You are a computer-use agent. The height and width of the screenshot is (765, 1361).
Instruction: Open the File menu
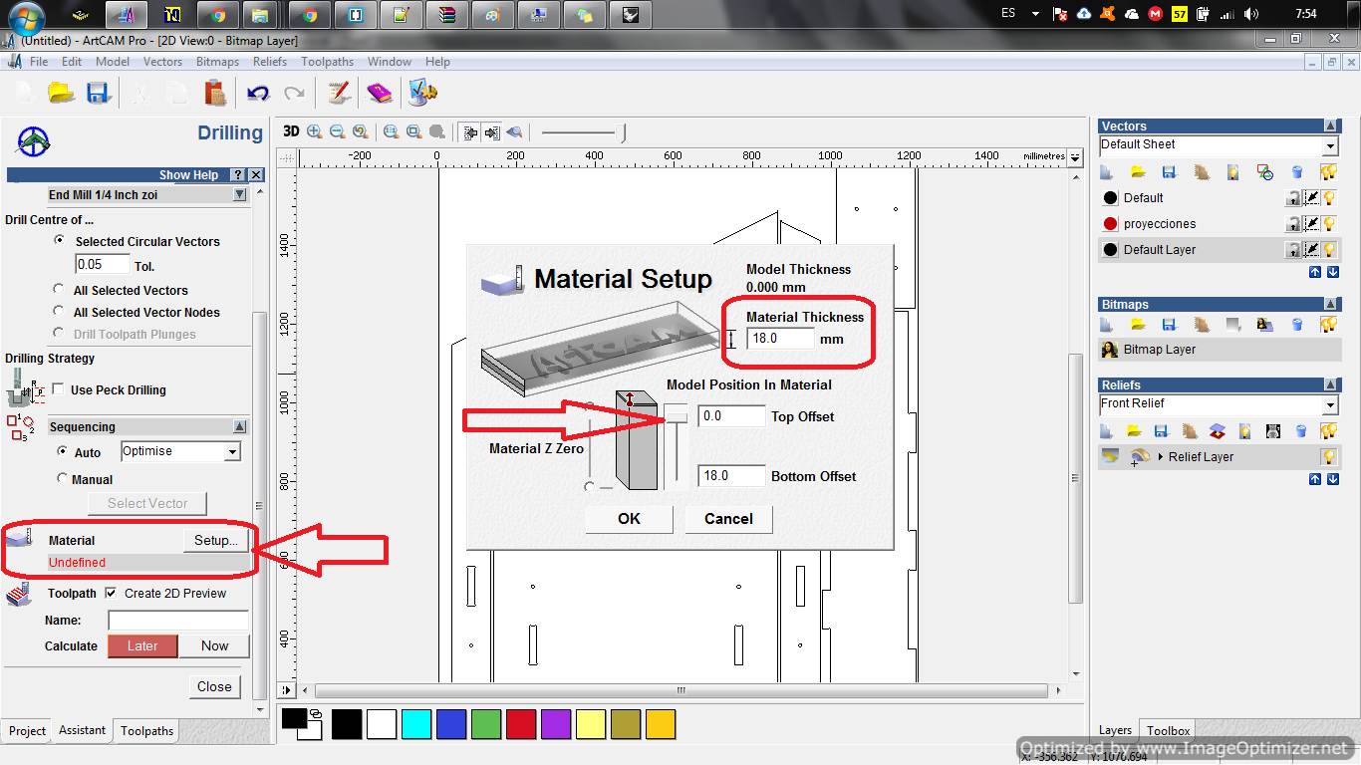[39, 62]
